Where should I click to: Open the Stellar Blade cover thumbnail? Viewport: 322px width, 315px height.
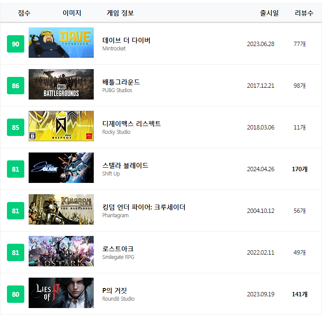(x=61, y=168)
